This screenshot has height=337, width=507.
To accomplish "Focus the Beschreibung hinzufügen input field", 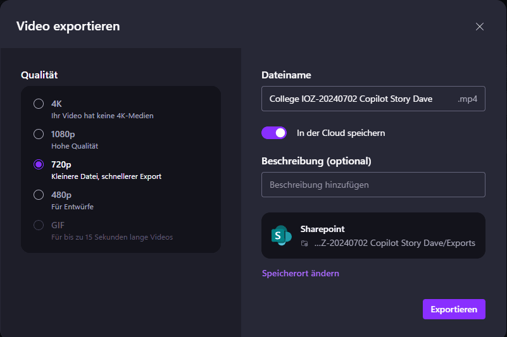I will coord(373,185).
